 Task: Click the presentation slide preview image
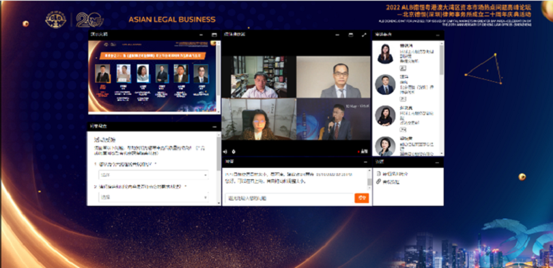pos(152,76)
